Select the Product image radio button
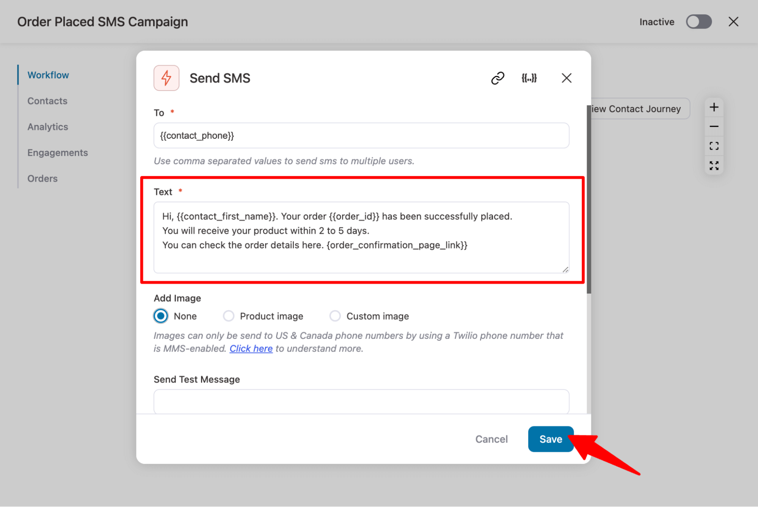This screenshot has height=507, width=758. [229, 316]
